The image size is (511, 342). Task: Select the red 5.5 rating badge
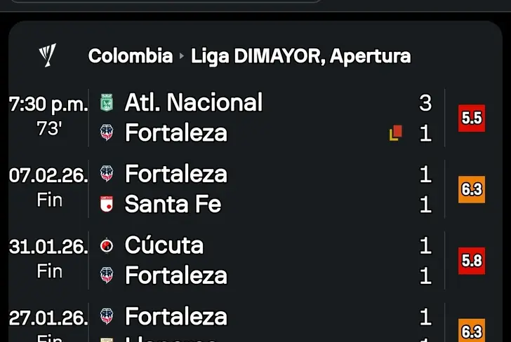(x=472, y=118)
